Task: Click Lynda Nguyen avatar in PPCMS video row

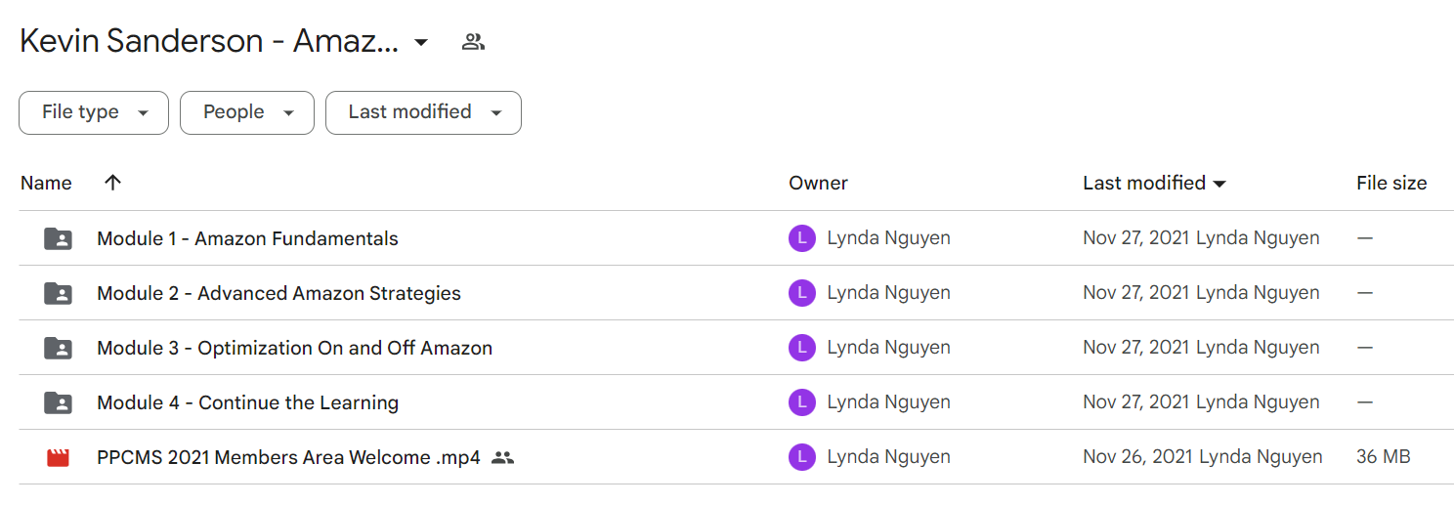Action: [801, 457]
